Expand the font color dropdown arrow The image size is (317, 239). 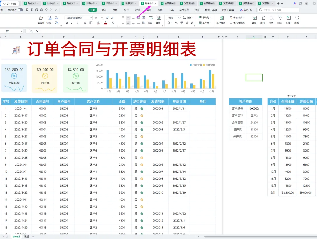109,23
